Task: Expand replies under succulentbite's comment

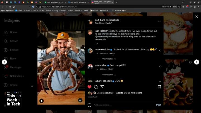Action: tap(109, 59)
